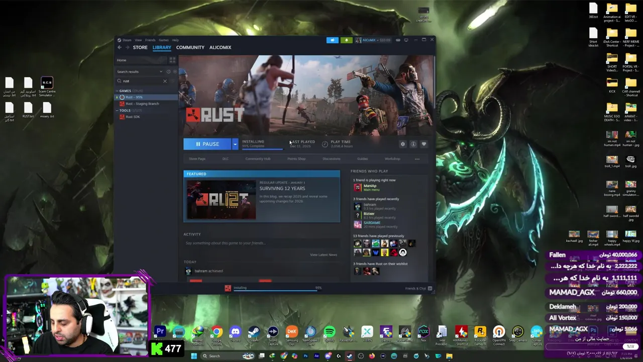Open the Steam menu

pyautogui.click(x=127, y=40)
